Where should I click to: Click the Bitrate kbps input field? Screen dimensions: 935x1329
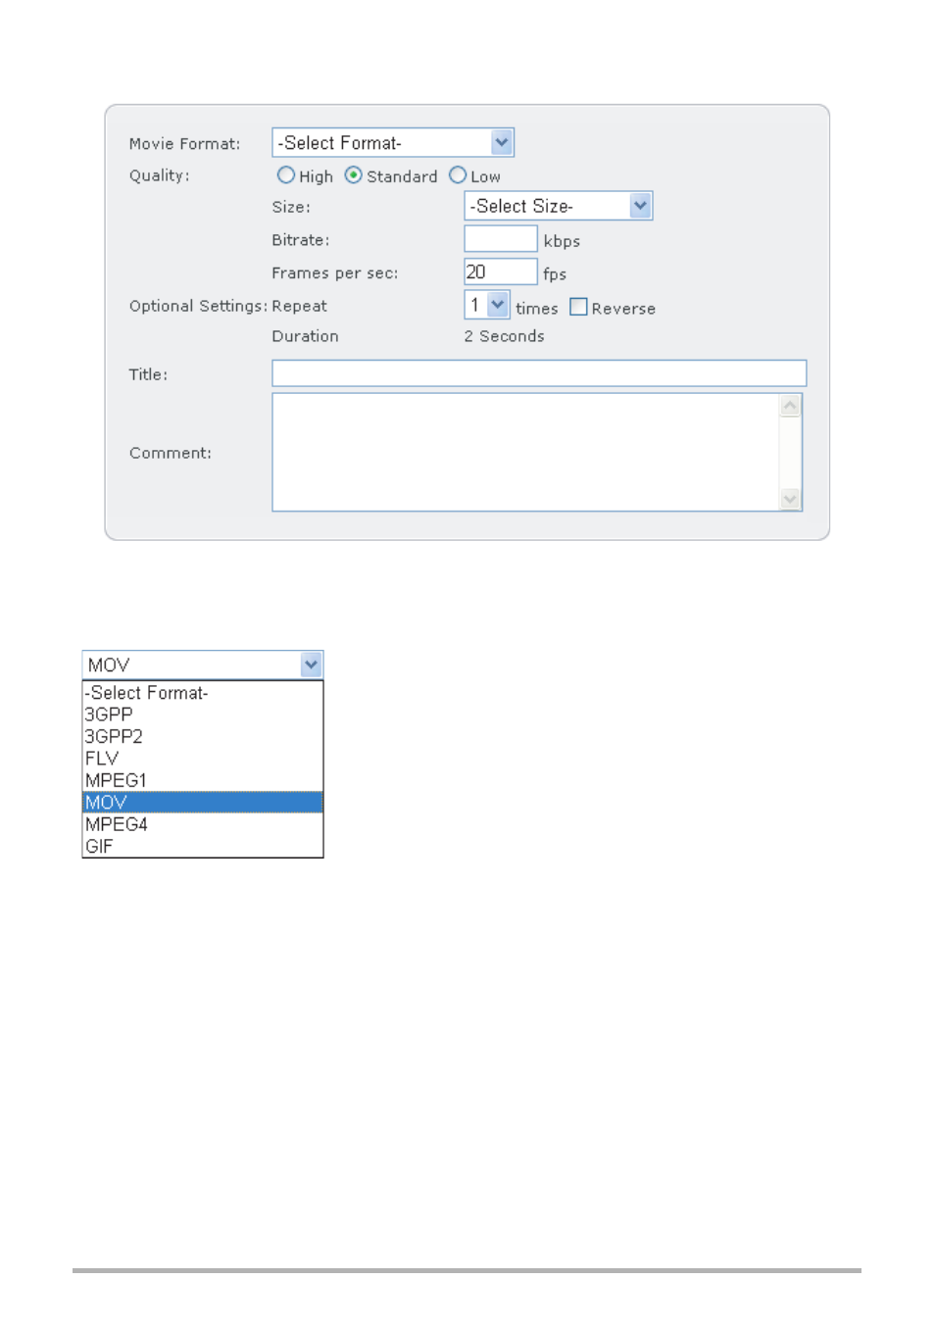point(500,239)
